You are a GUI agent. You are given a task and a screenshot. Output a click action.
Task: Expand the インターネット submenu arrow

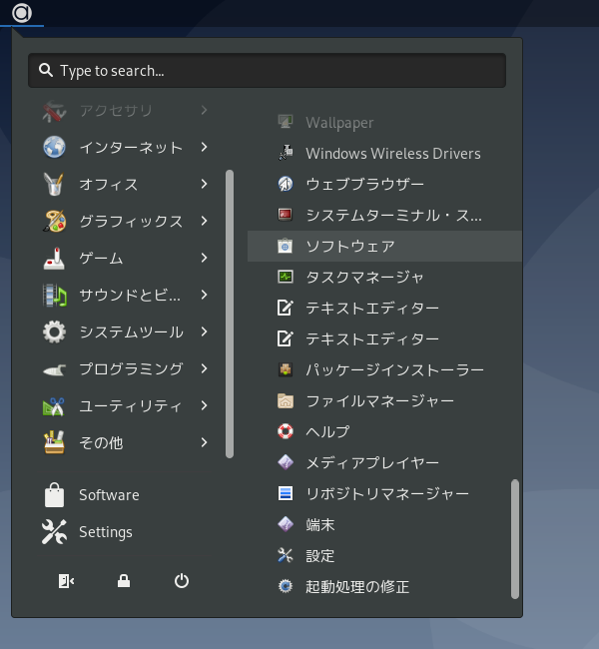[x=204, y=147]
